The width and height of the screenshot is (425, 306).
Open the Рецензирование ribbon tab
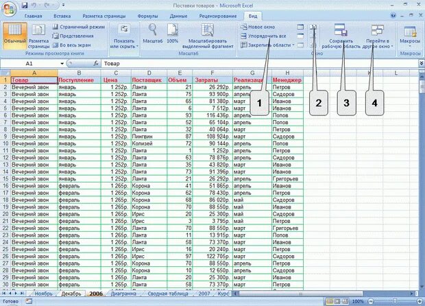tap(218, 16)
